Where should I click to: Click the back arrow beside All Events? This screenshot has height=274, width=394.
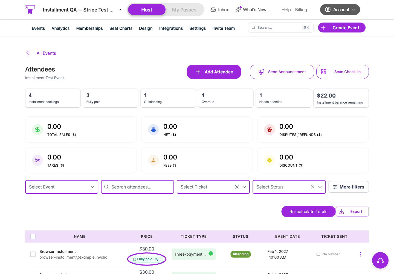[x=28, y=53]
